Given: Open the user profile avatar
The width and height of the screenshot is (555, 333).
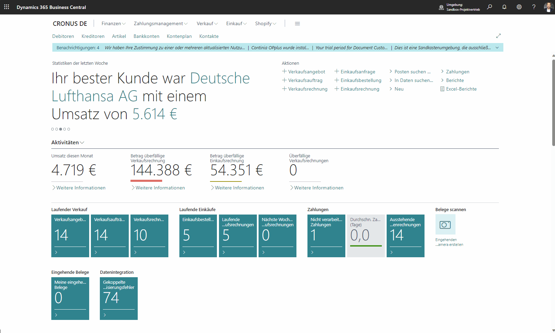Looking at the screenshot, I should tap(548, 7).
